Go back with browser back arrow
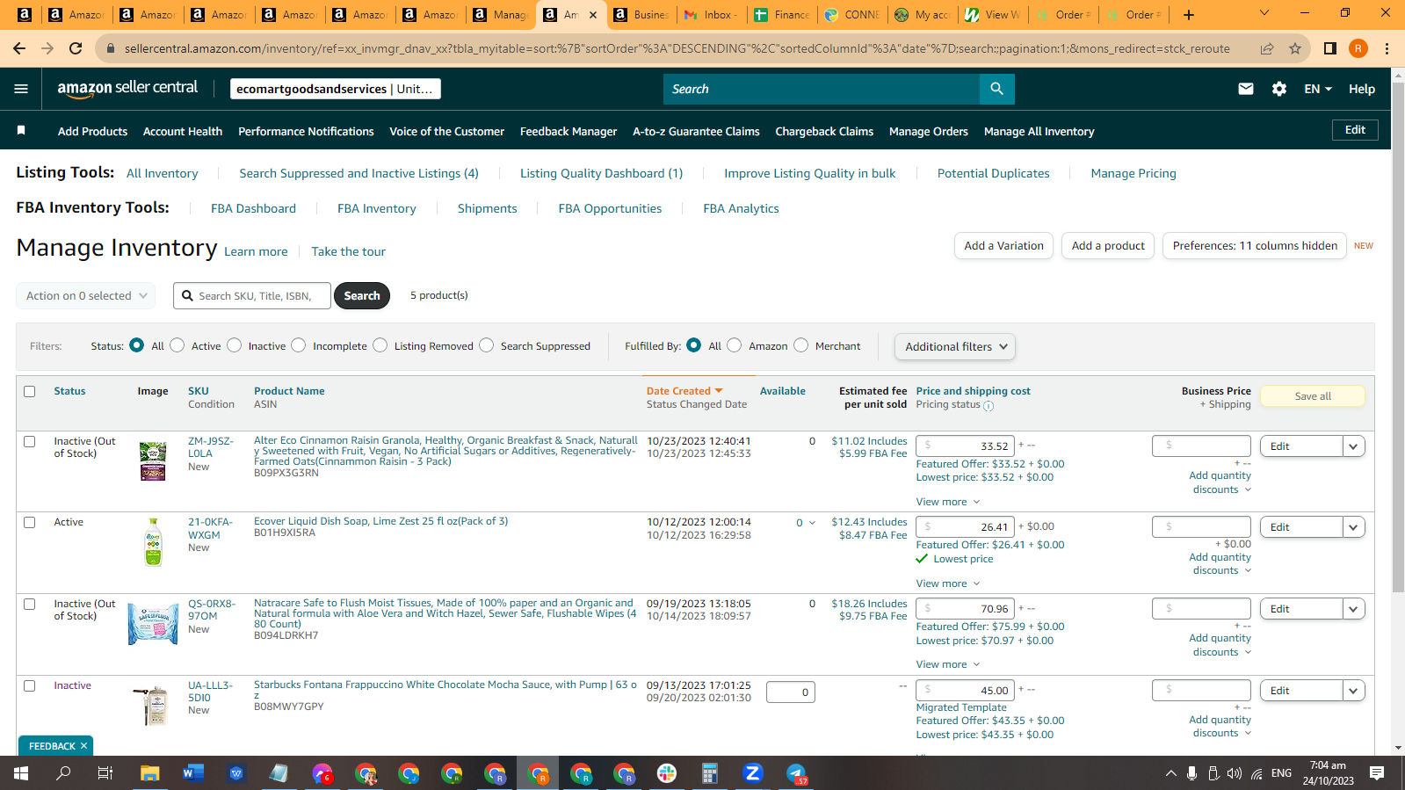1405x790 pixels. 19,48
